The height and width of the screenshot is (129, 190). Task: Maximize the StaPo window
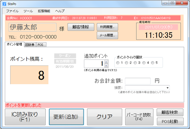[x=173, y=3]
